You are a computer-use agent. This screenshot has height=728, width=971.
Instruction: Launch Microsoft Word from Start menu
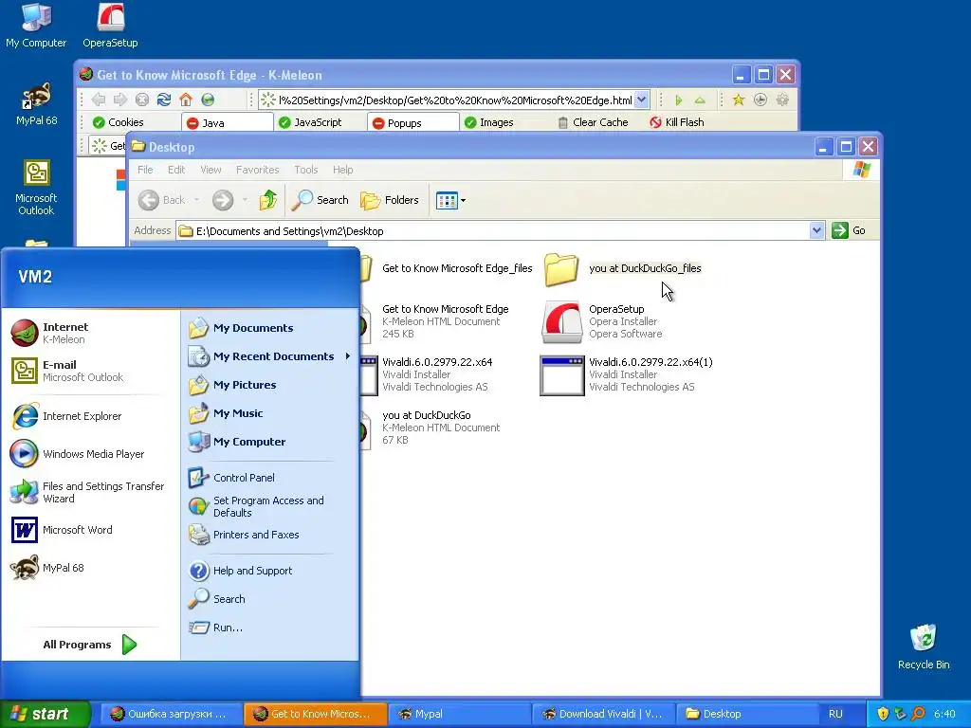(x=90, y=530)
